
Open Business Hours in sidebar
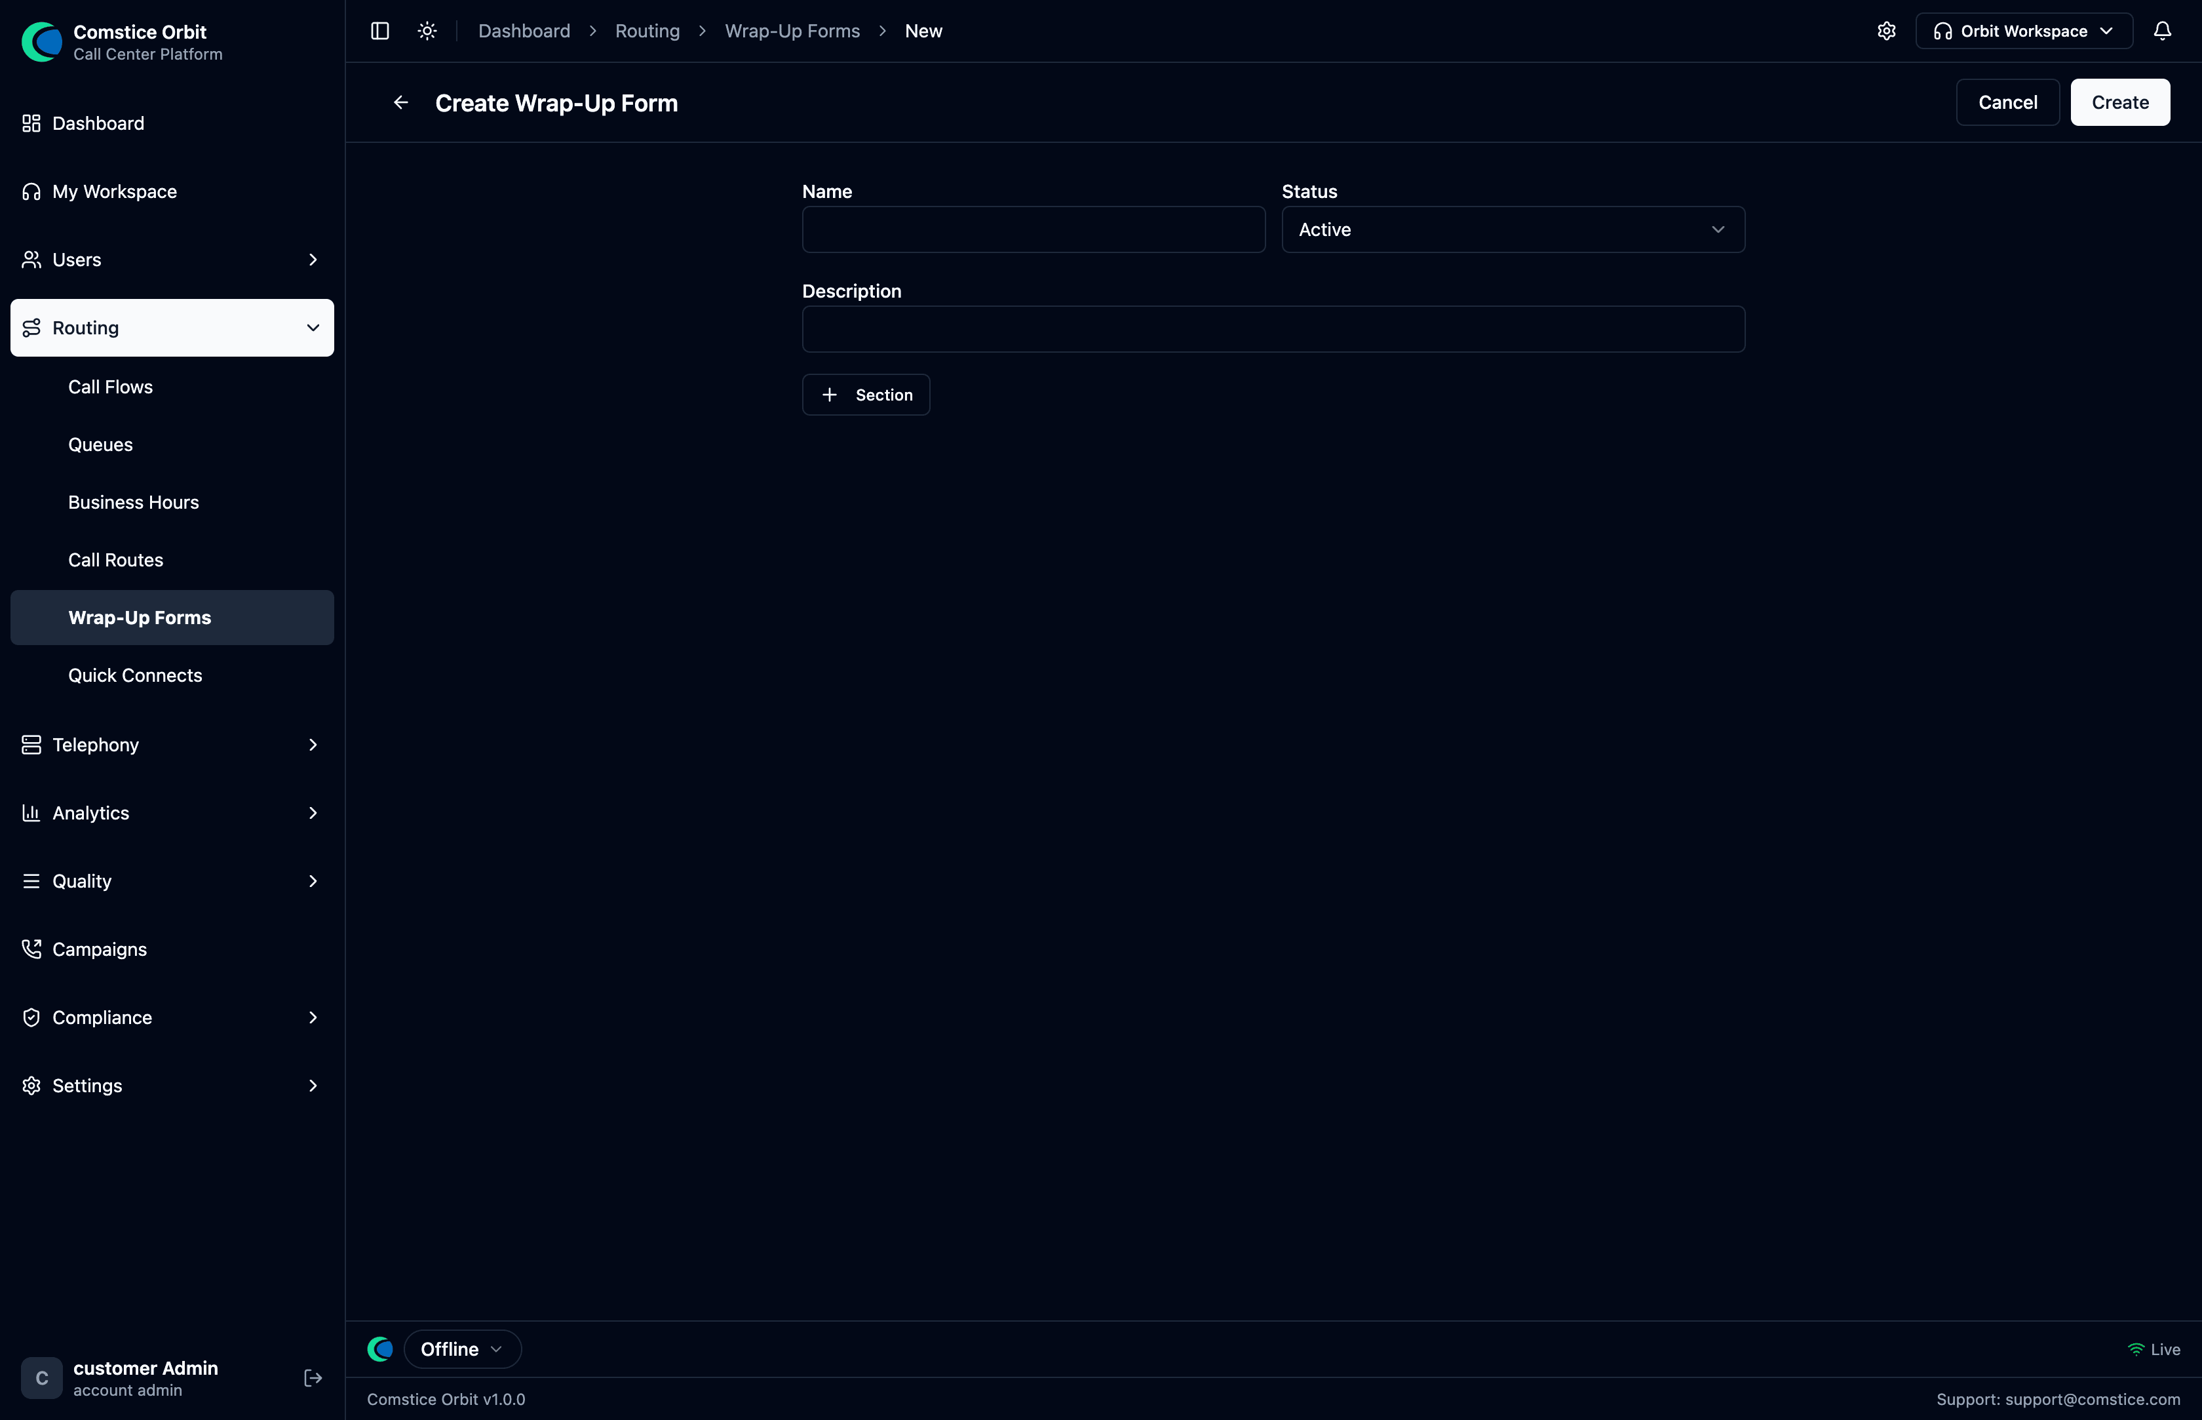172,503
